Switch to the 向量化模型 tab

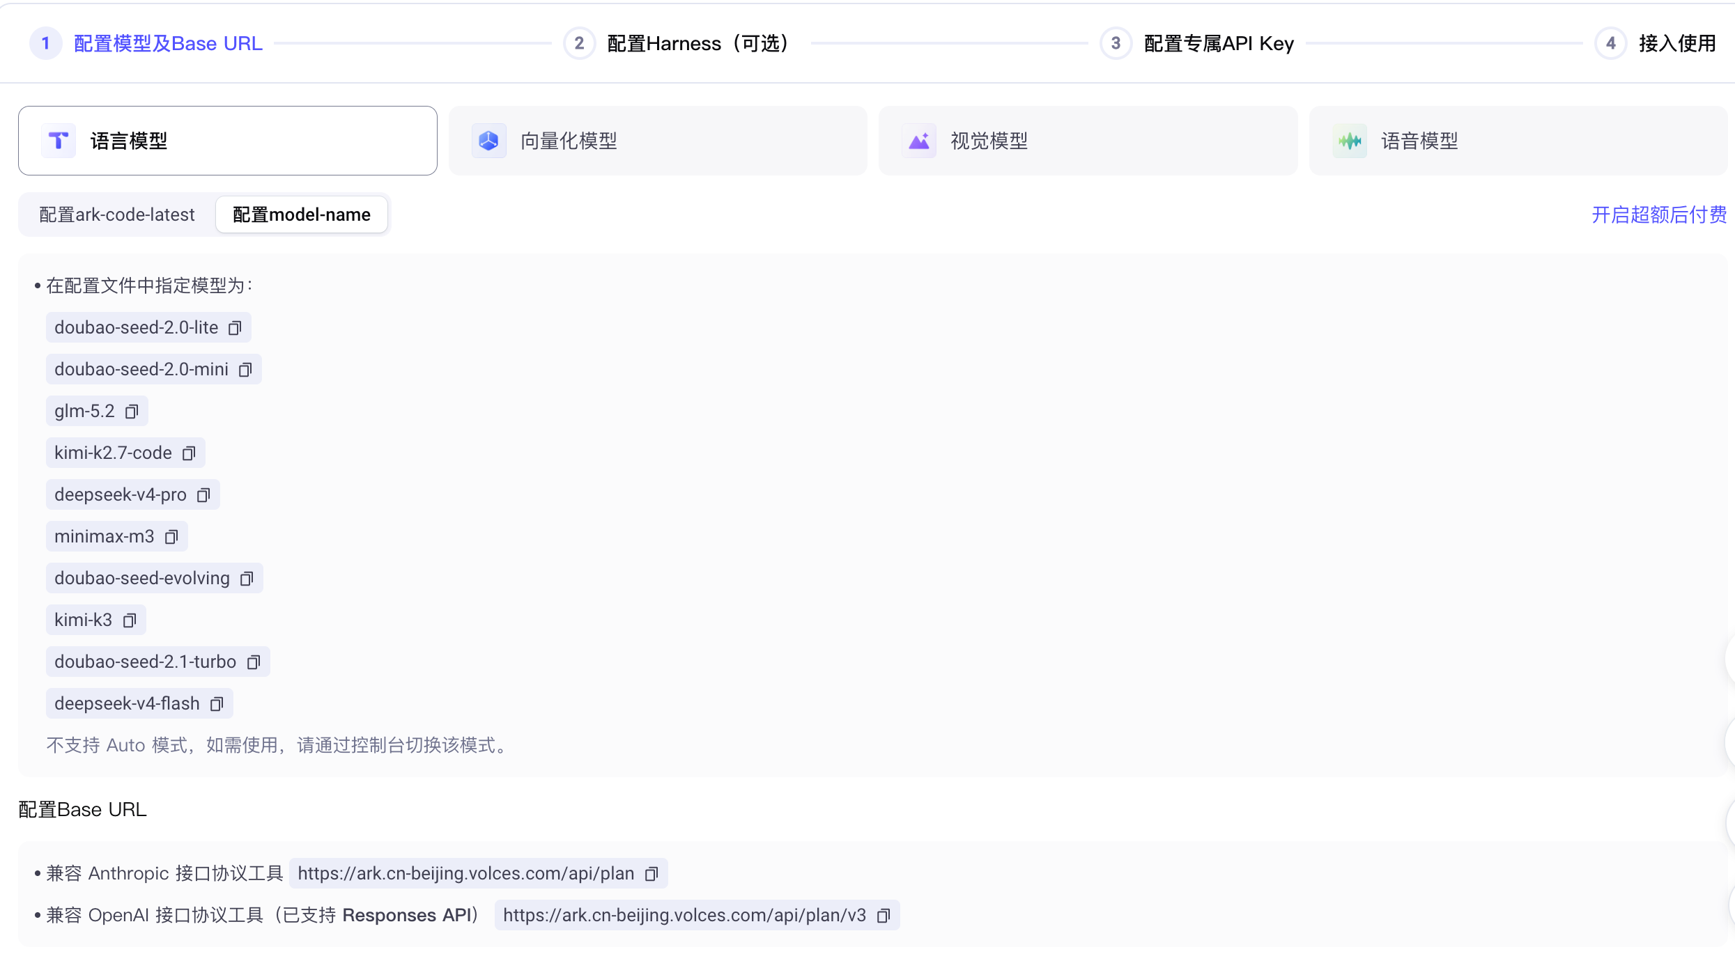click(x=658, y=141)
